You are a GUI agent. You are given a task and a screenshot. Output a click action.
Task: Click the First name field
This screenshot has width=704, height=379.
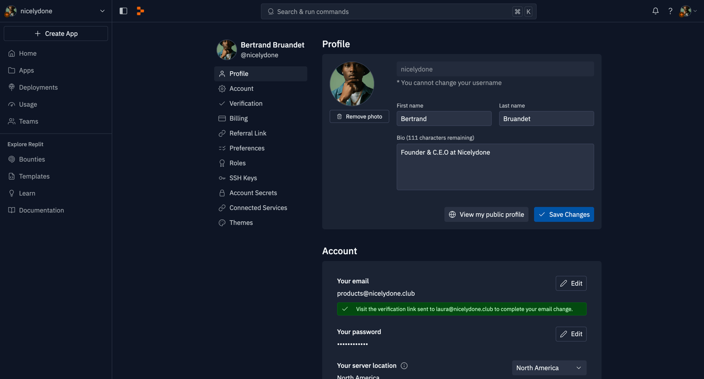tap(444, 119)
